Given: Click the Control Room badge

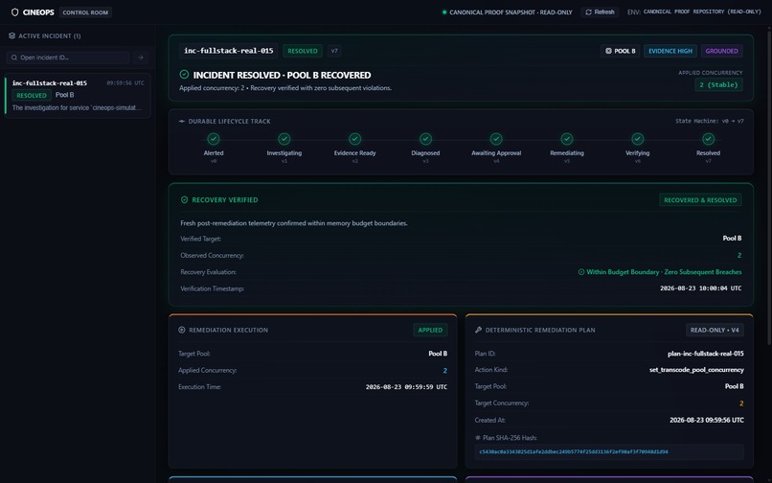Looking at the screenshot, I should [x=85, y=12].
